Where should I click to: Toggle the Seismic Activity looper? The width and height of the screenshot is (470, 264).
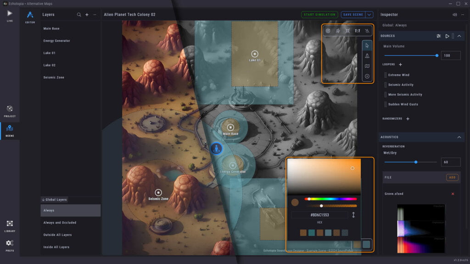click(x=385, y=85)
